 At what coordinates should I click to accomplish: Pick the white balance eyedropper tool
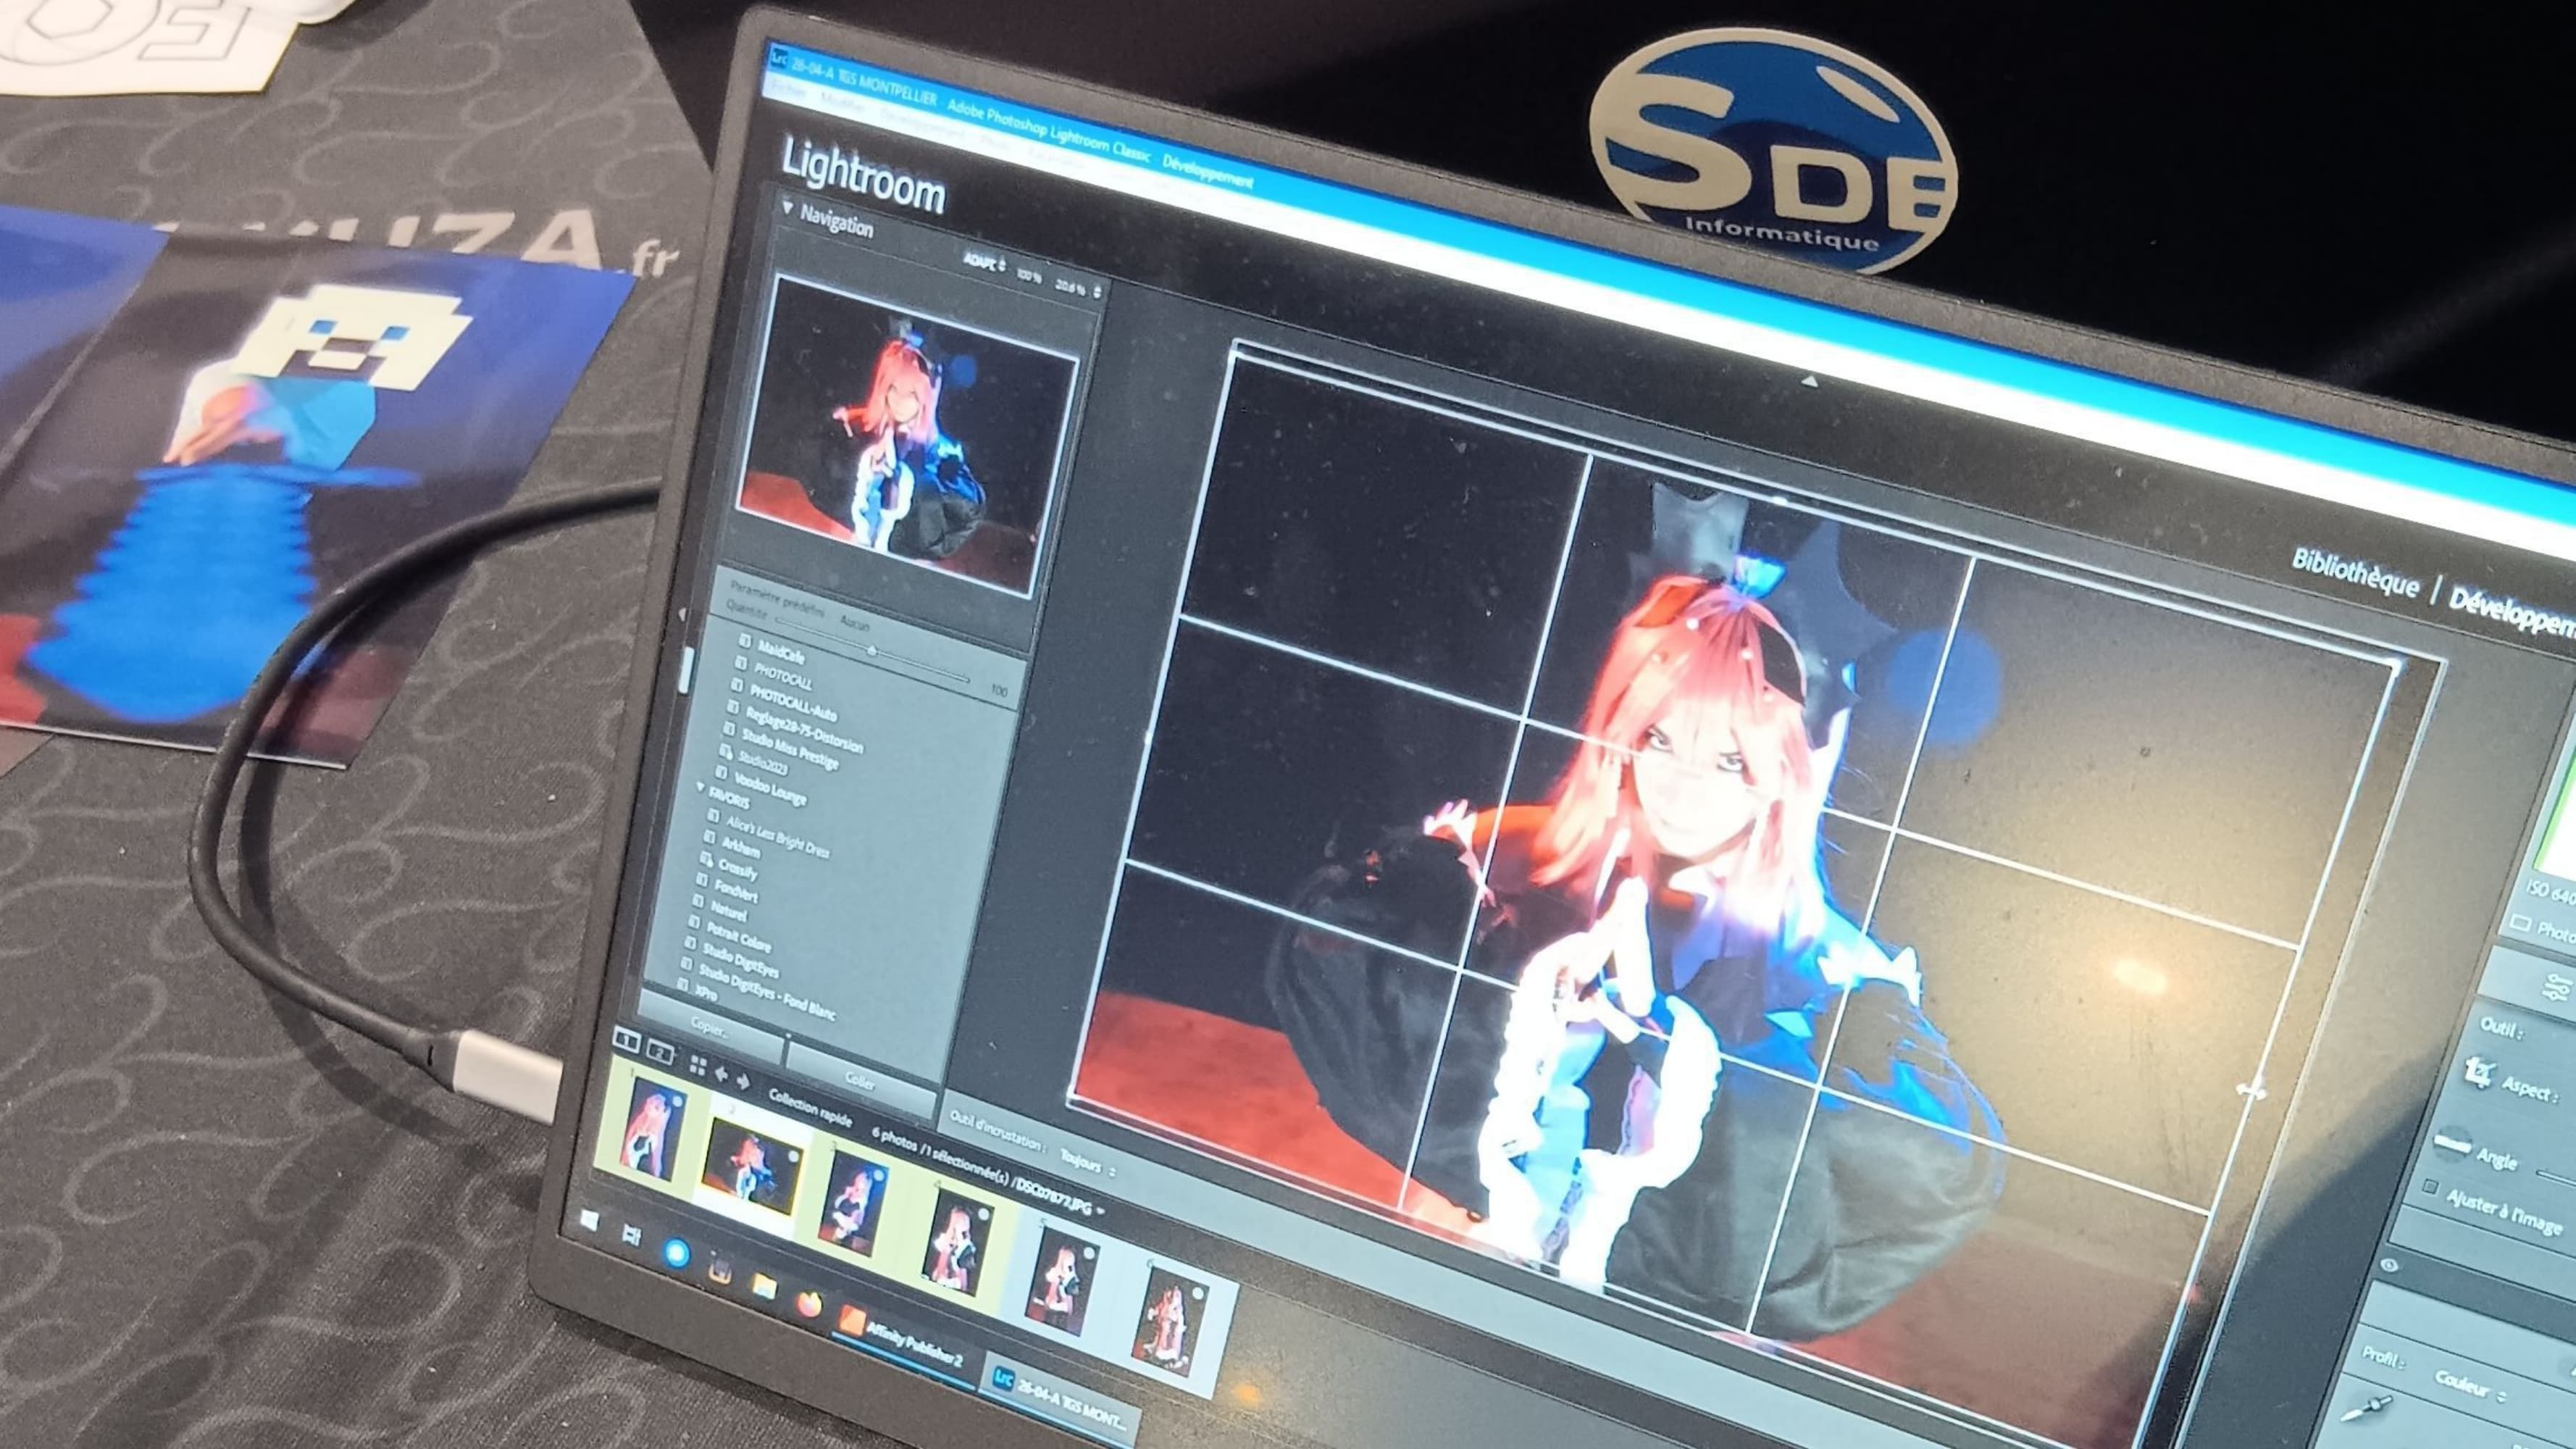point(2367,1408)
